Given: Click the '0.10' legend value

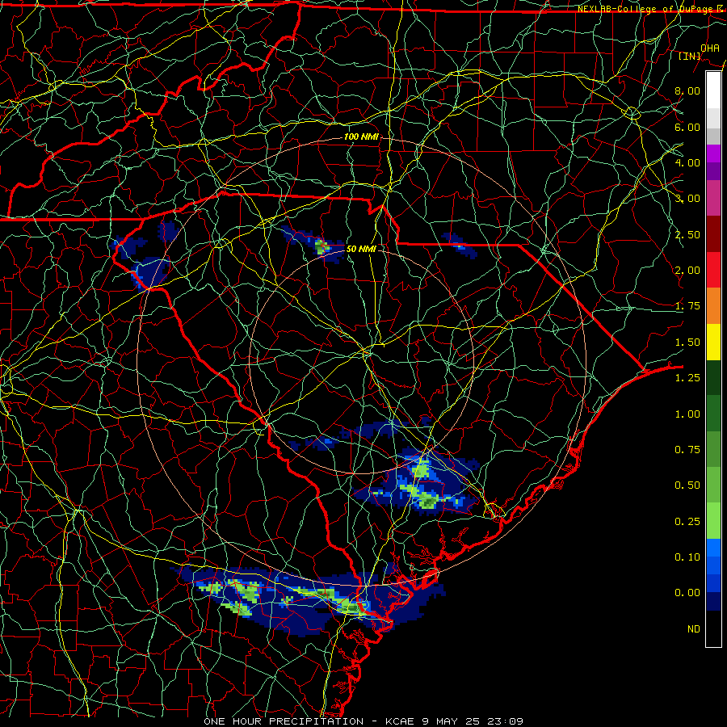Looking at the screenshot, I should point(687,557).
